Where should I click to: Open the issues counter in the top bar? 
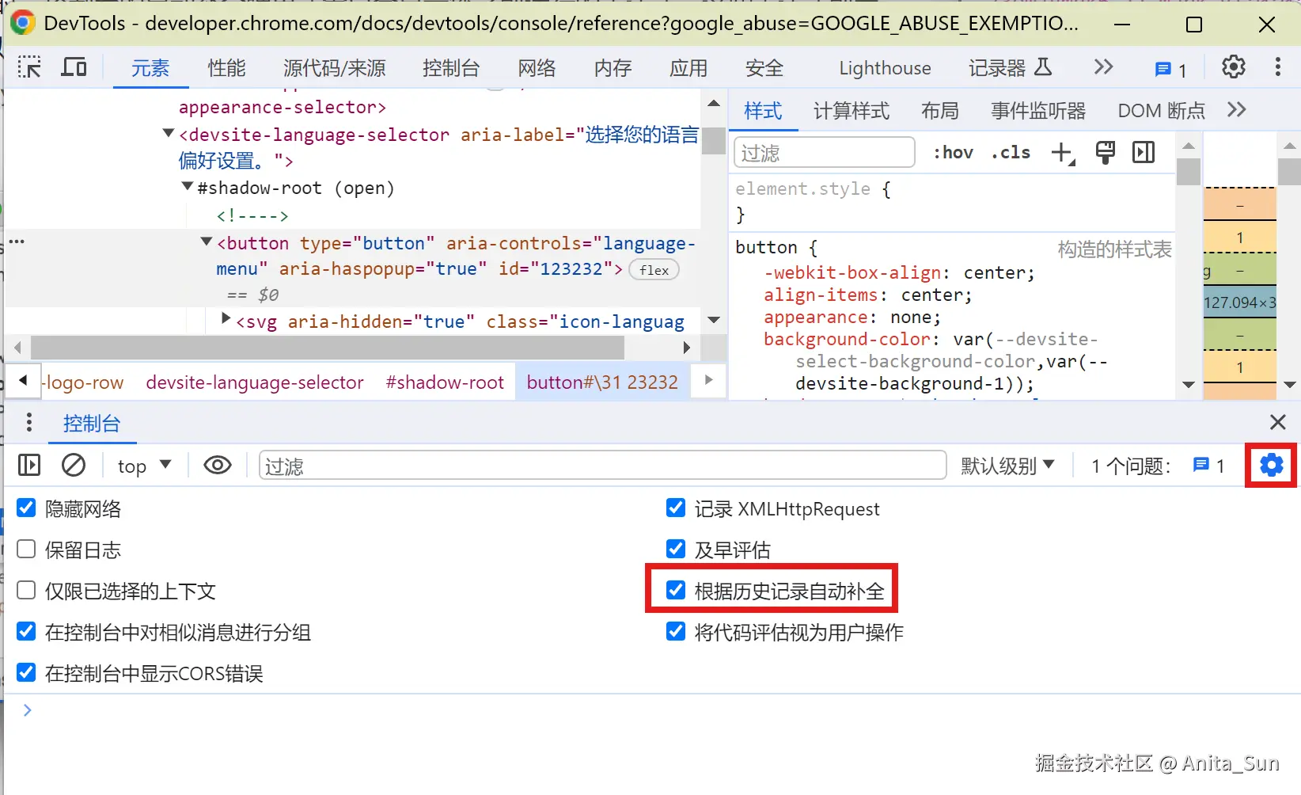1170,70
